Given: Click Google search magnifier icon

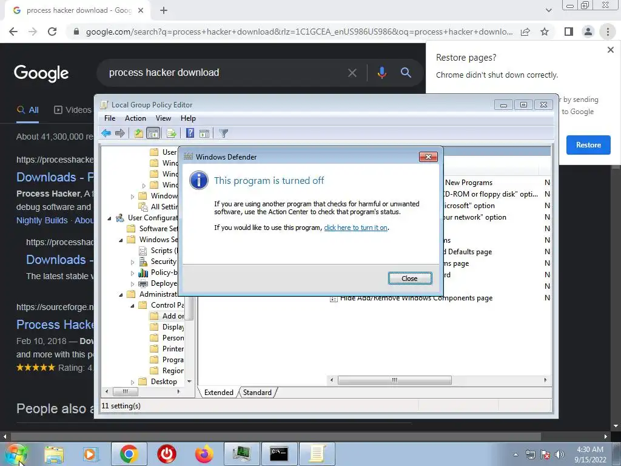Looking at the screenshot, I should (406, 73).
